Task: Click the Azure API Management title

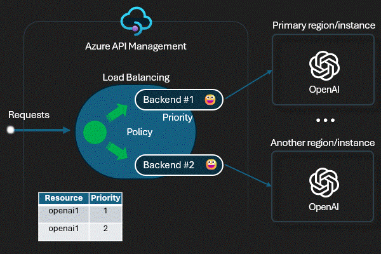Action: click(x=136, y=46)
